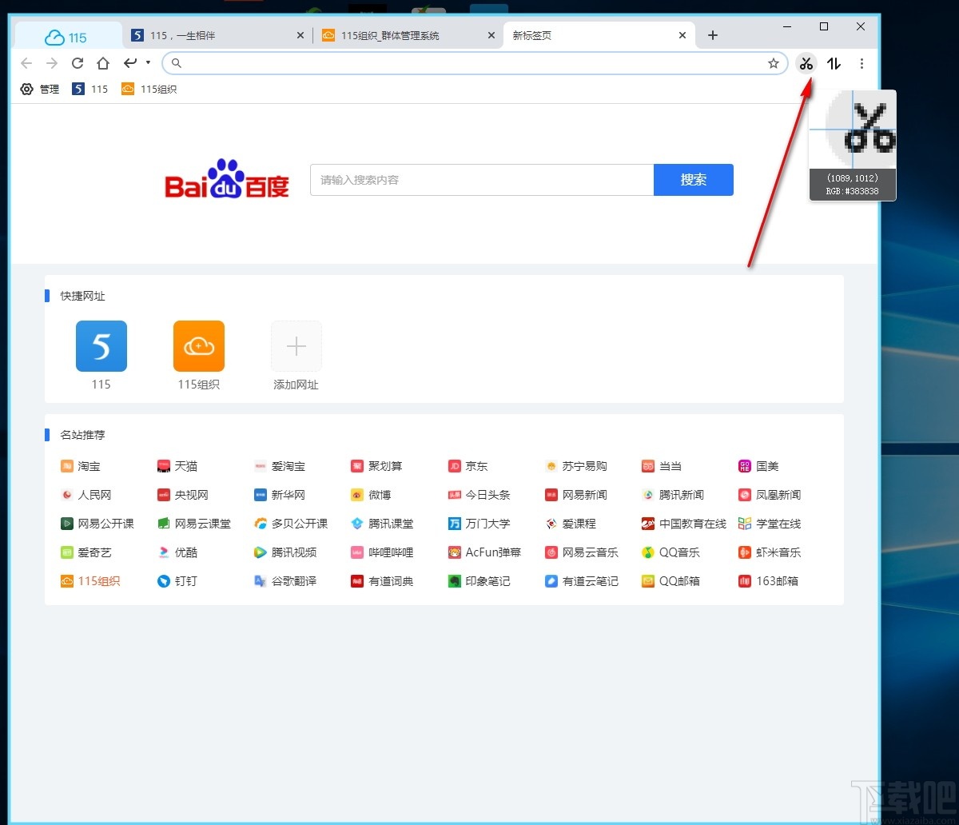Go to browser home page
This screenshot has height=825, width=959.
103,63
